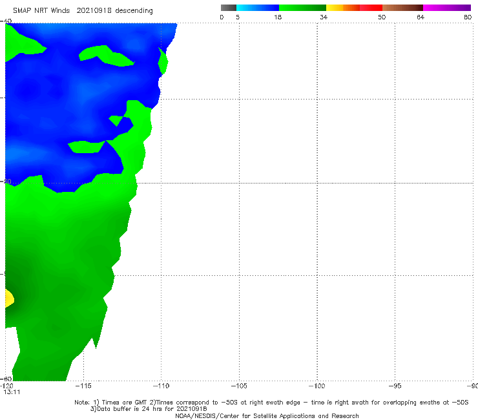Image resolution: width=478 pixels, height=420 pixels.
Task: Click the -105 longitude axis label
Action: (x=239, y=386)
